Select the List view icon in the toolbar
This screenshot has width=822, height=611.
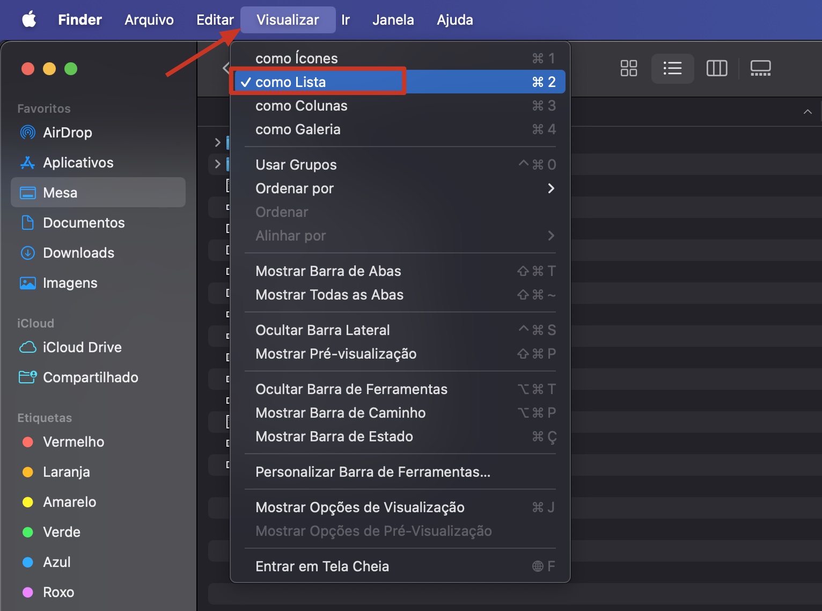(672, 68)
